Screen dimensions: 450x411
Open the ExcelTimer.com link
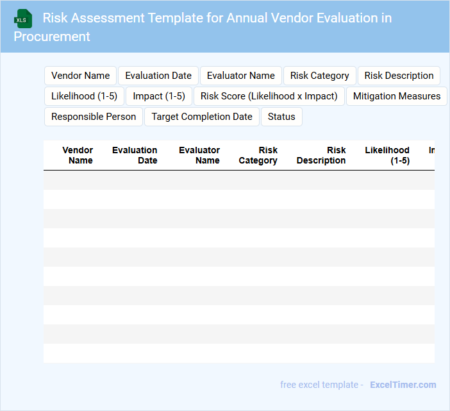(403, 385)
